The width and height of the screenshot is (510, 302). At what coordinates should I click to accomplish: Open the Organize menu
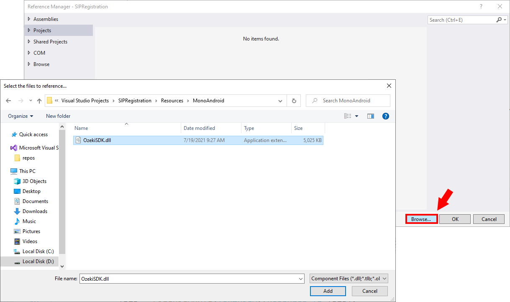pos(19,116)
